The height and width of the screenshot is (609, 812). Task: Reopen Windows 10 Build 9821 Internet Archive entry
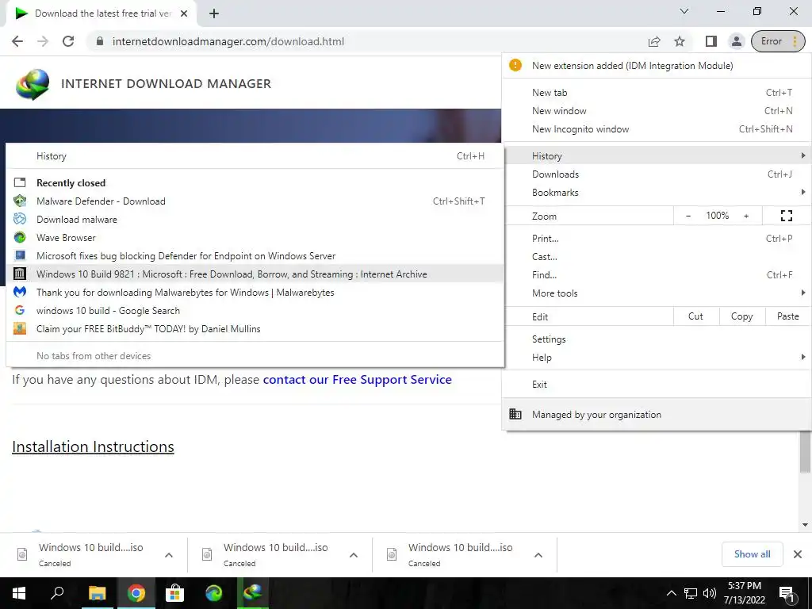[255, 274]
